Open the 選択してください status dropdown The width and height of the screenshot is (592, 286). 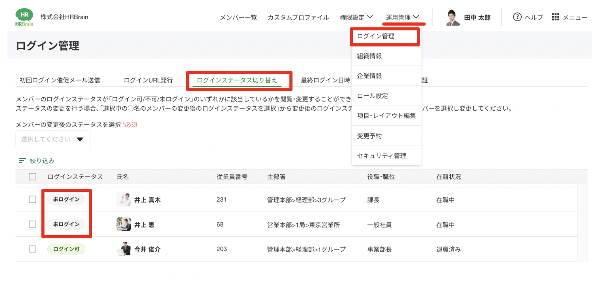53,139
